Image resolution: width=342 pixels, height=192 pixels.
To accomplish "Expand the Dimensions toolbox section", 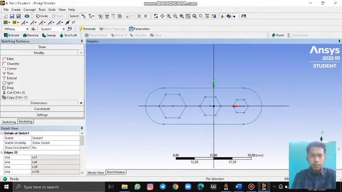I will click(x=39, y=103).
